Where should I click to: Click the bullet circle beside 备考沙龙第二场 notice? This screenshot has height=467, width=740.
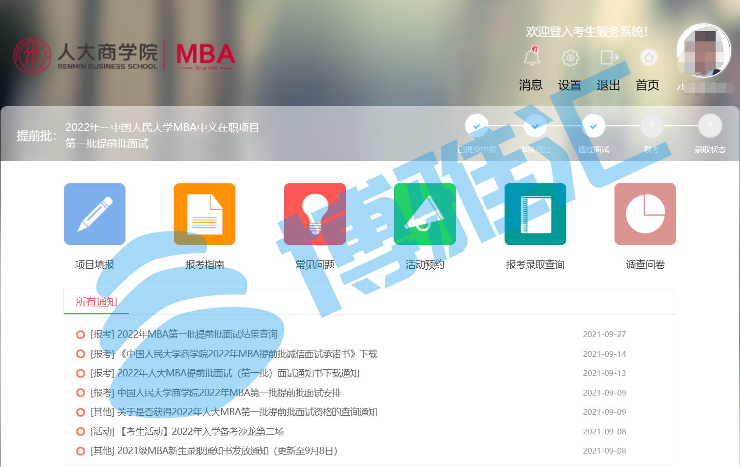(x=80, y=432)
